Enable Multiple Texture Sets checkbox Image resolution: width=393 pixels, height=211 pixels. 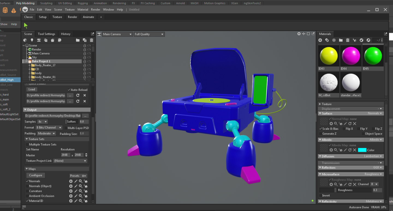(x=27, y=144)
